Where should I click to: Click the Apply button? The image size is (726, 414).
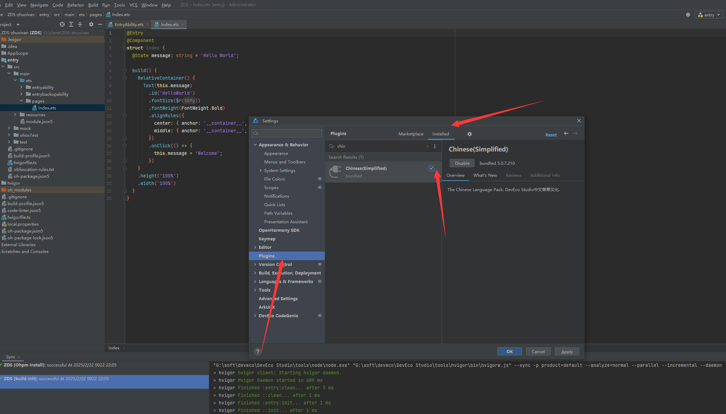point(567,351)
